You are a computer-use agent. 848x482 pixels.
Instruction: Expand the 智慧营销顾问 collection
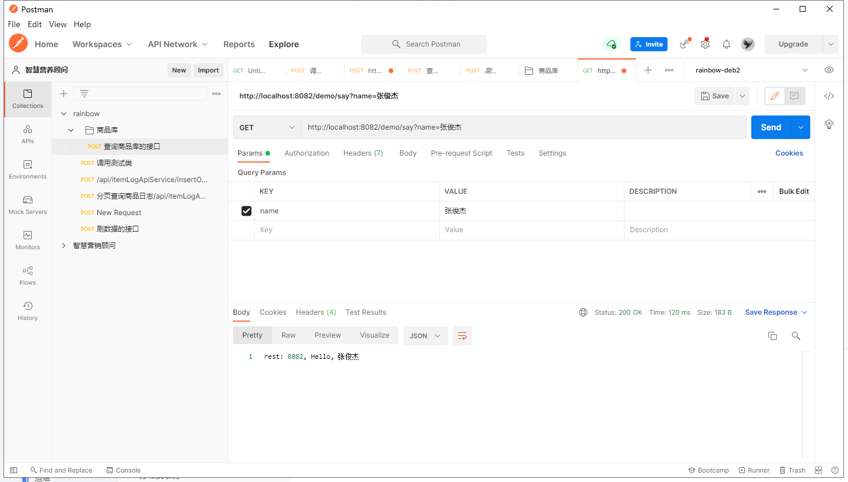64,246
